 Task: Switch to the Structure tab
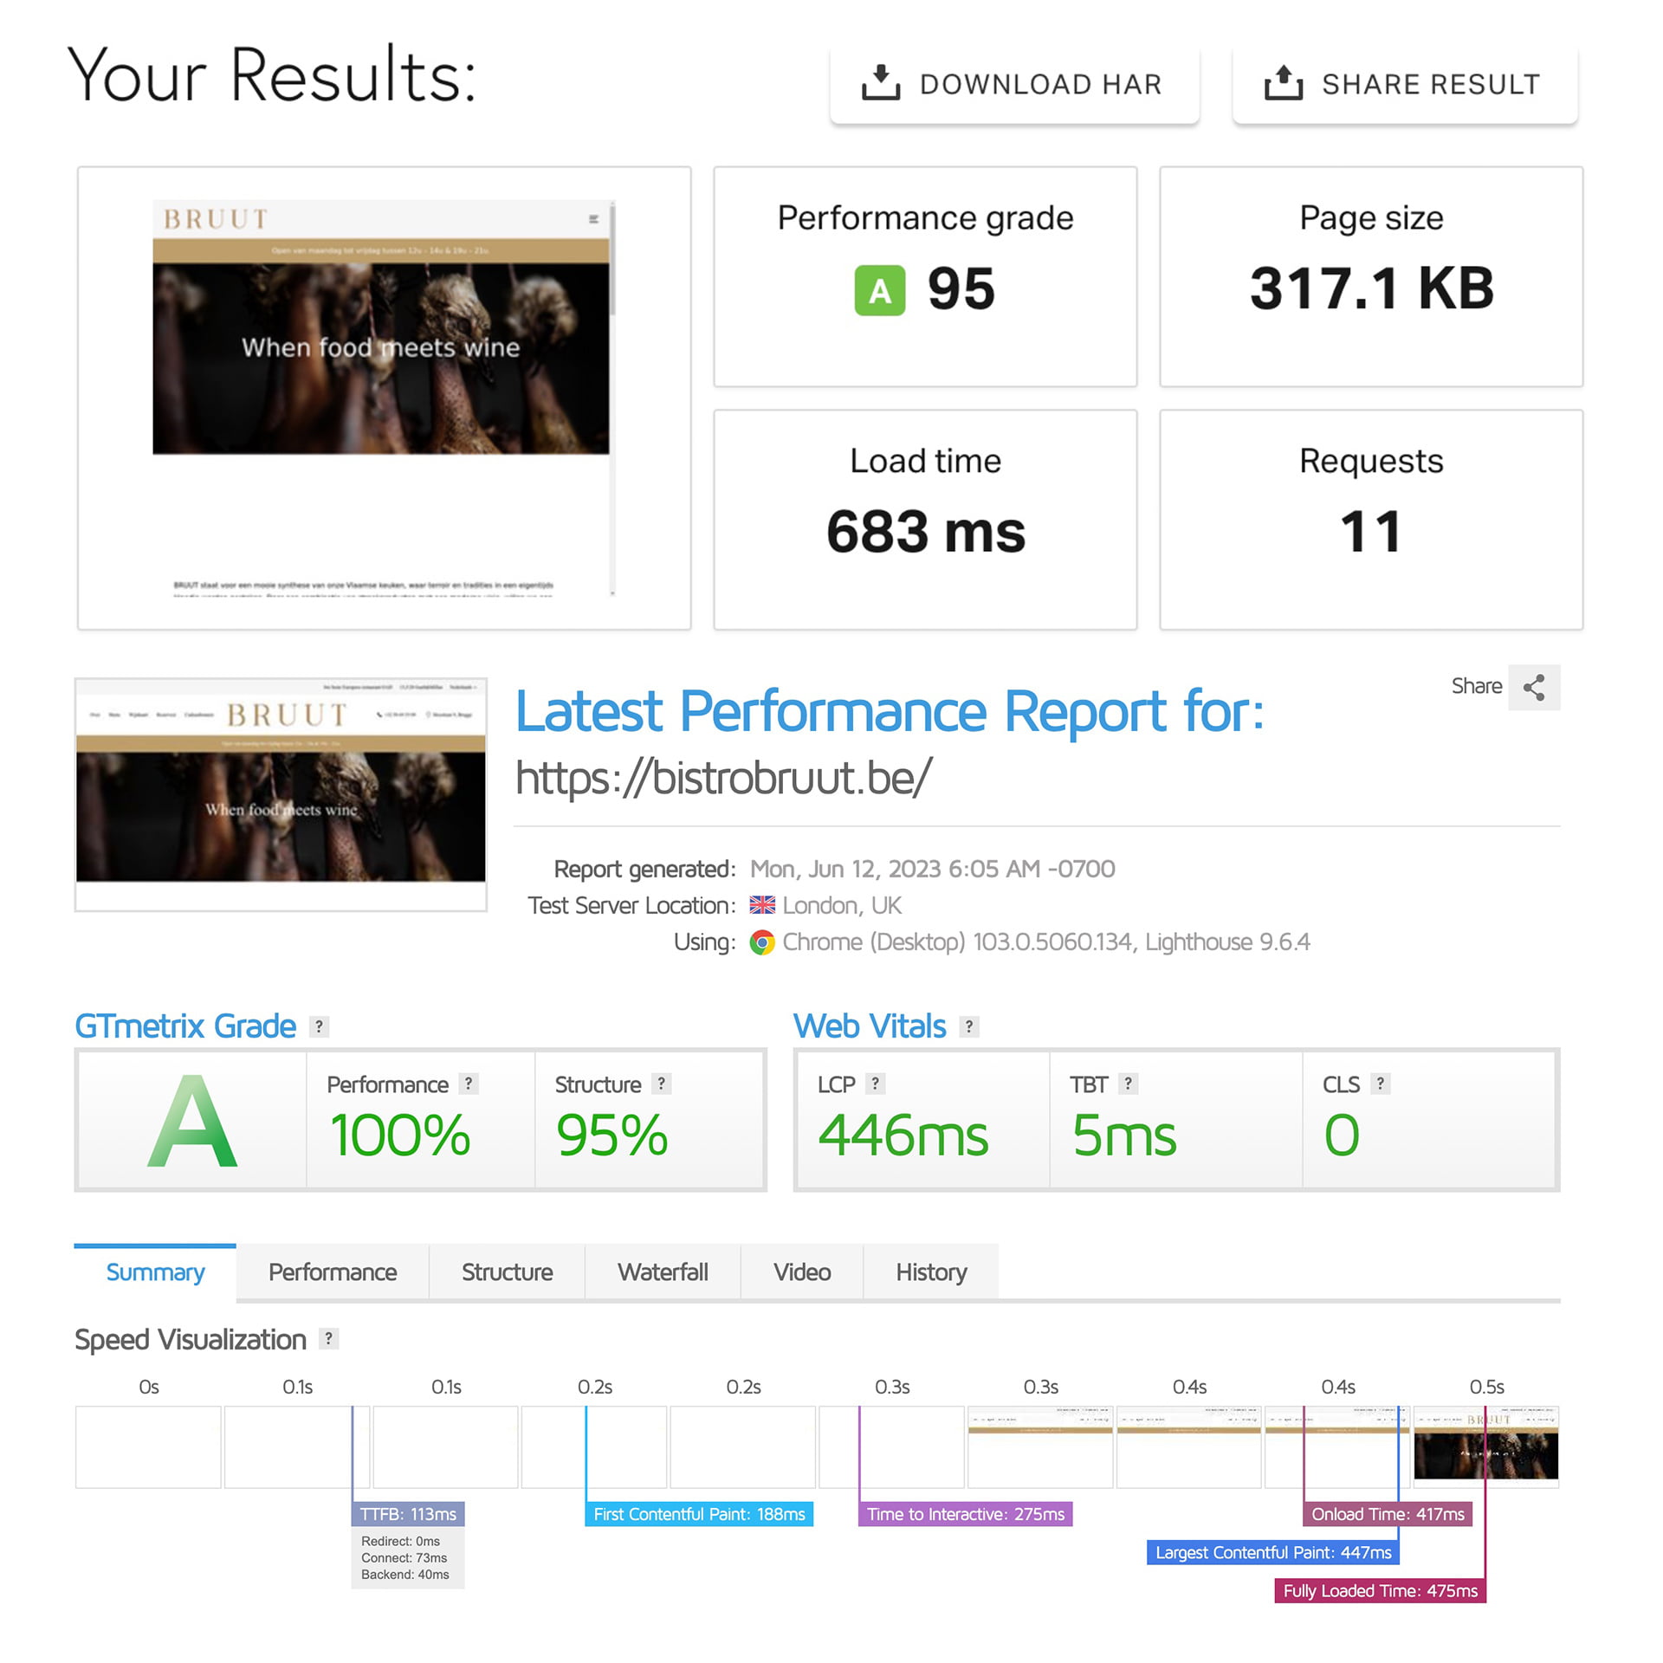click(x=507, y=1272)
